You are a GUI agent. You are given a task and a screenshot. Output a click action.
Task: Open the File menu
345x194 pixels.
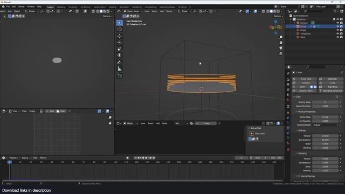8,6
